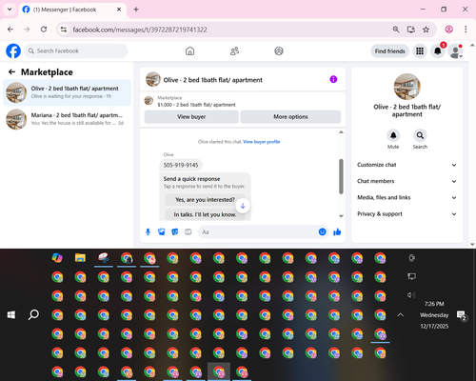Go back using the Marketplace arrow

(x=11, y=72)
